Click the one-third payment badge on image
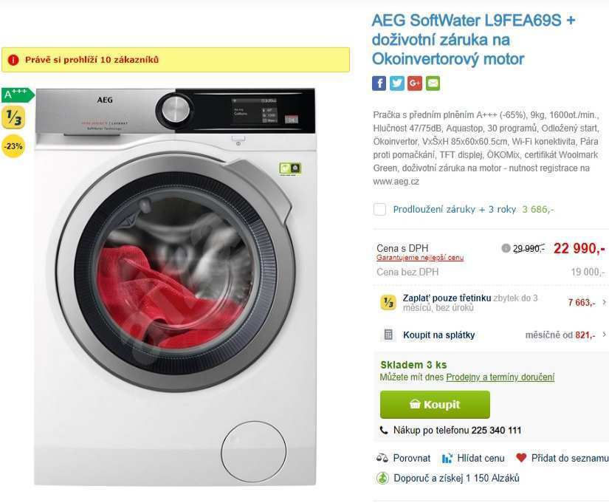 13,117
